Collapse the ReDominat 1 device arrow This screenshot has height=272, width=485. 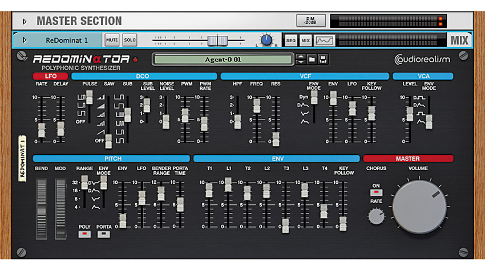point(25,40)
